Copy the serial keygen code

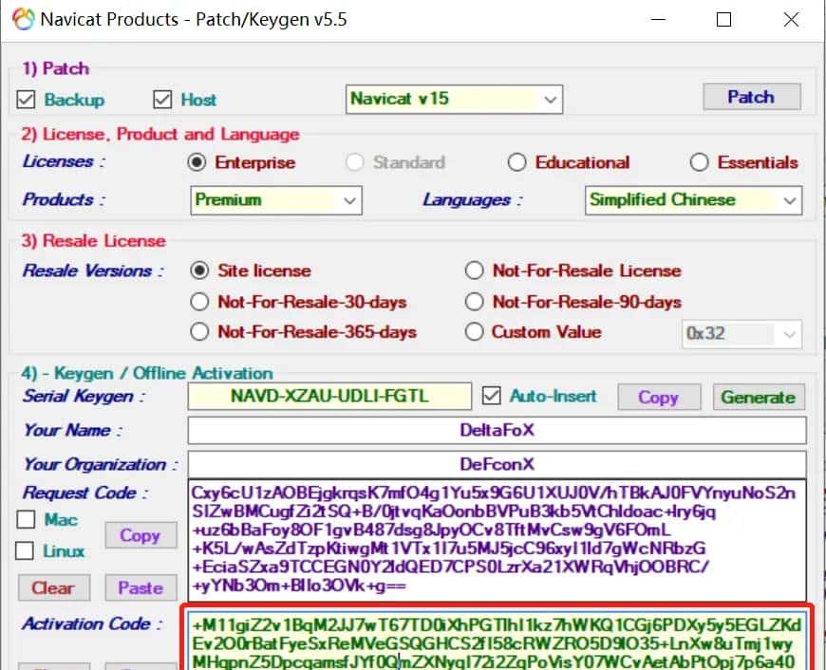[659, 397]
